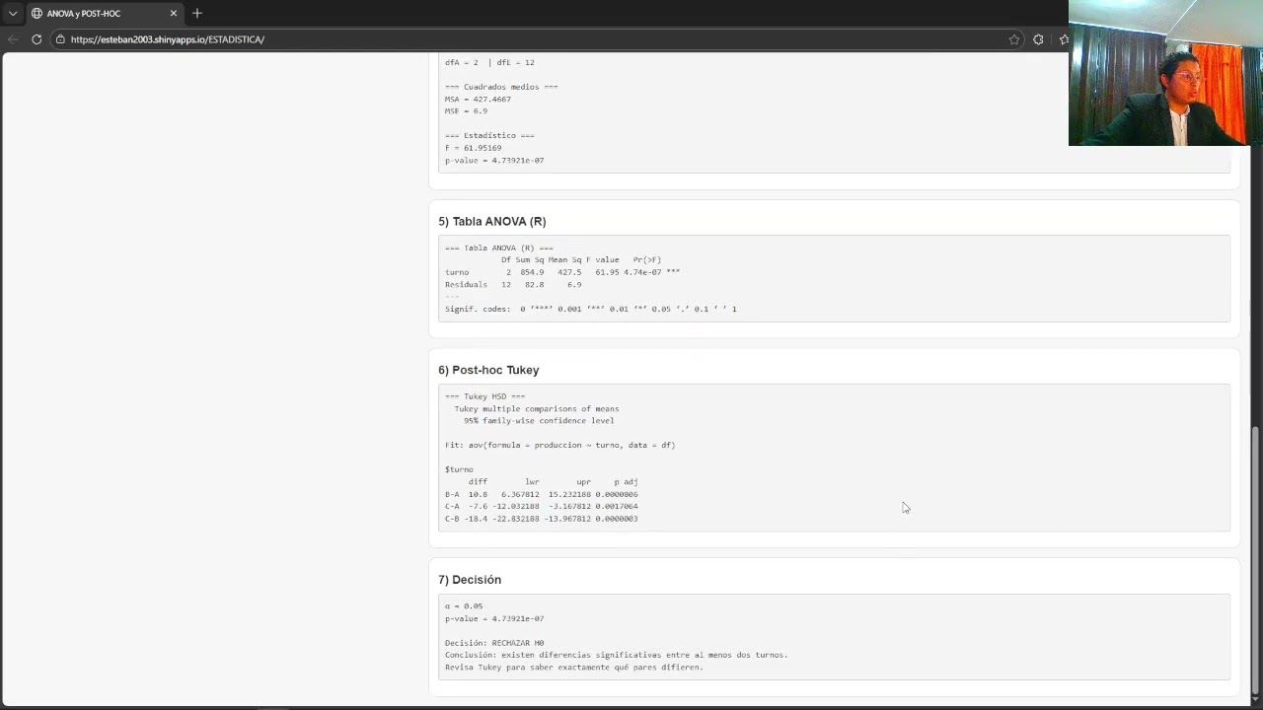Click the heading '7) Decisión'
The width and height of the screenshot is (1263, 710).
[x=470, y=580]
